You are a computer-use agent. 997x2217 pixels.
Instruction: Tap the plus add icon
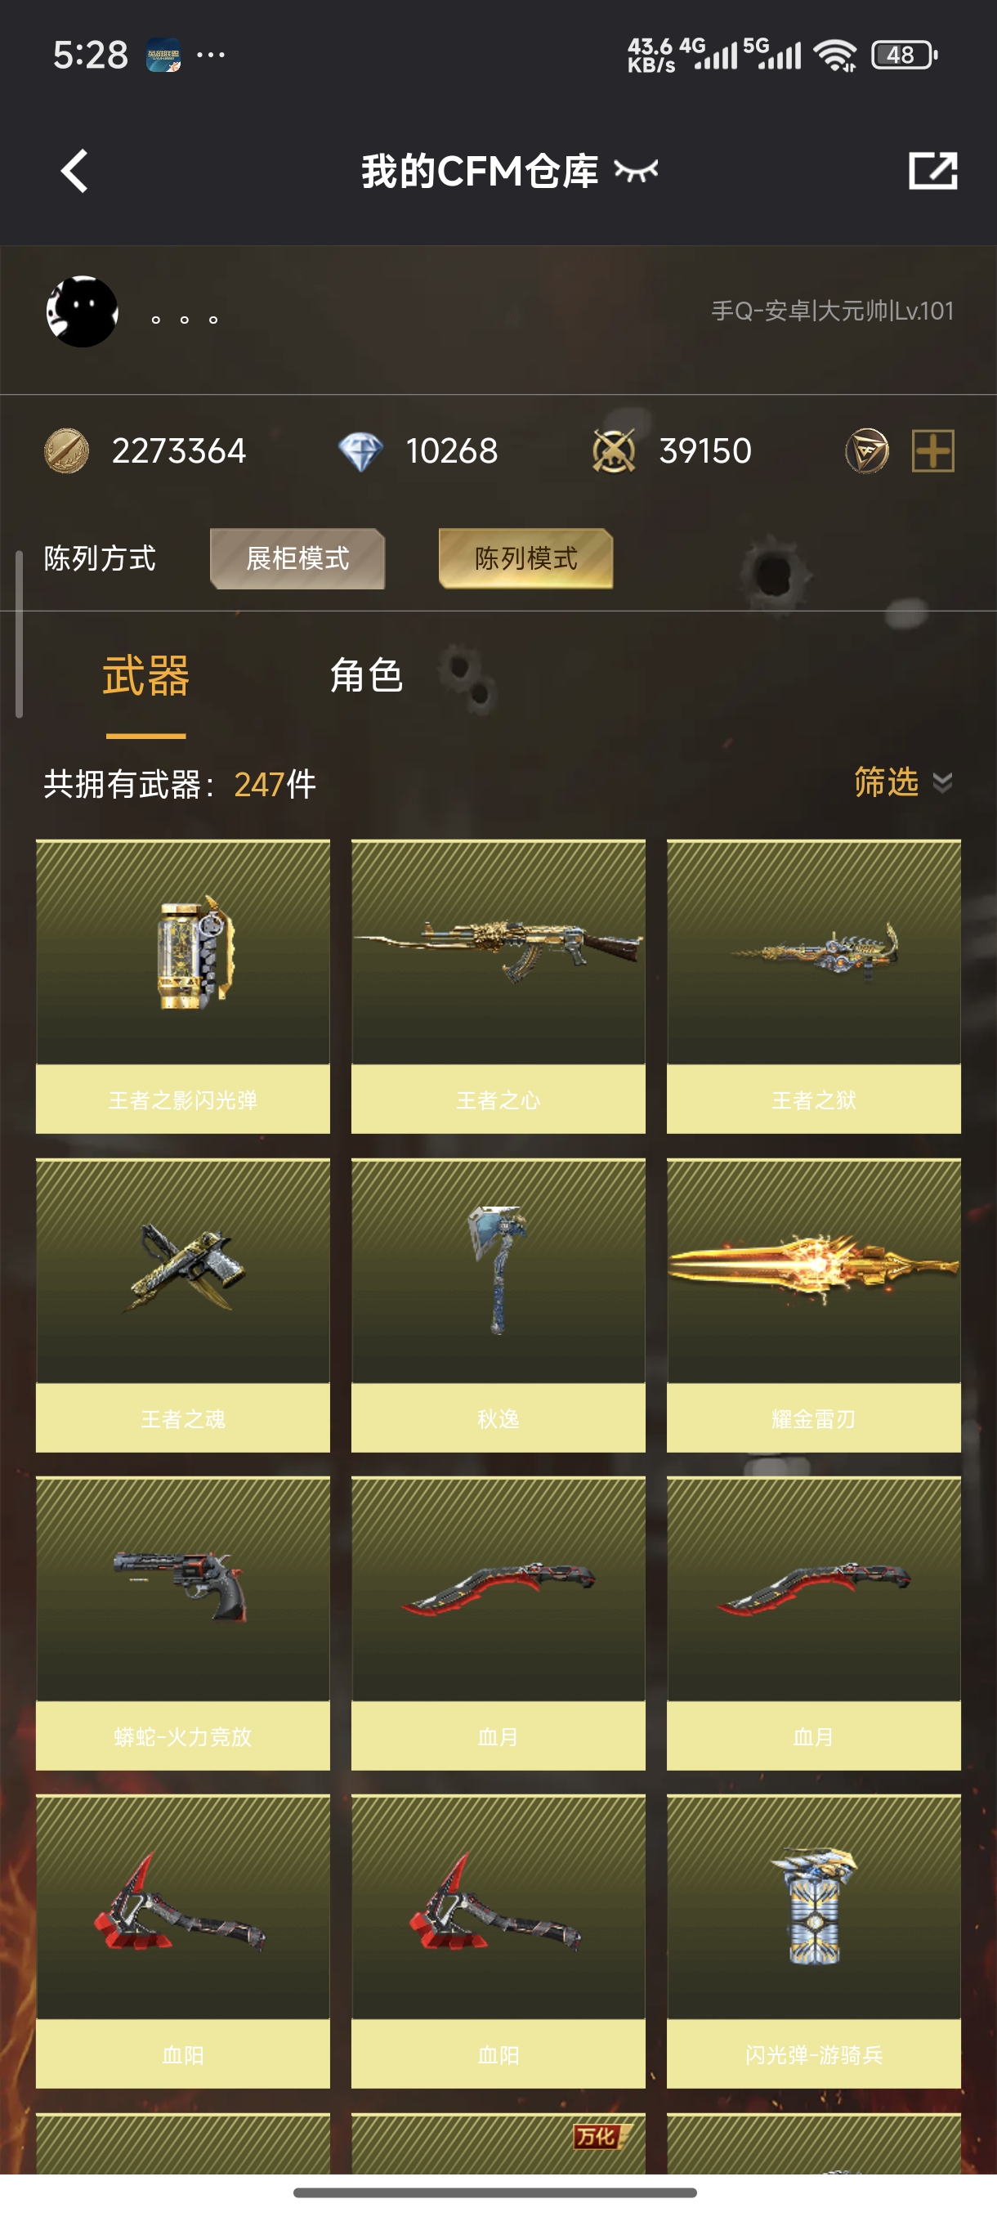coord(932,451)
